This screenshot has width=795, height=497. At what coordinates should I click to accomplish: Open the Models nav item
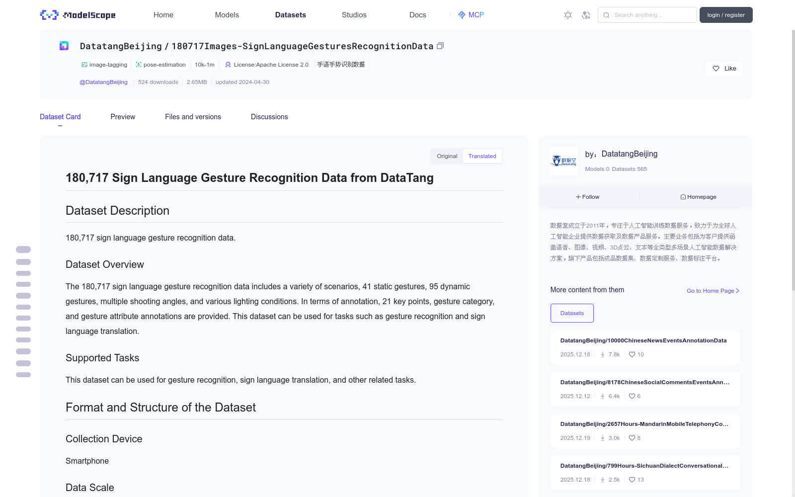tap(227, 15)
